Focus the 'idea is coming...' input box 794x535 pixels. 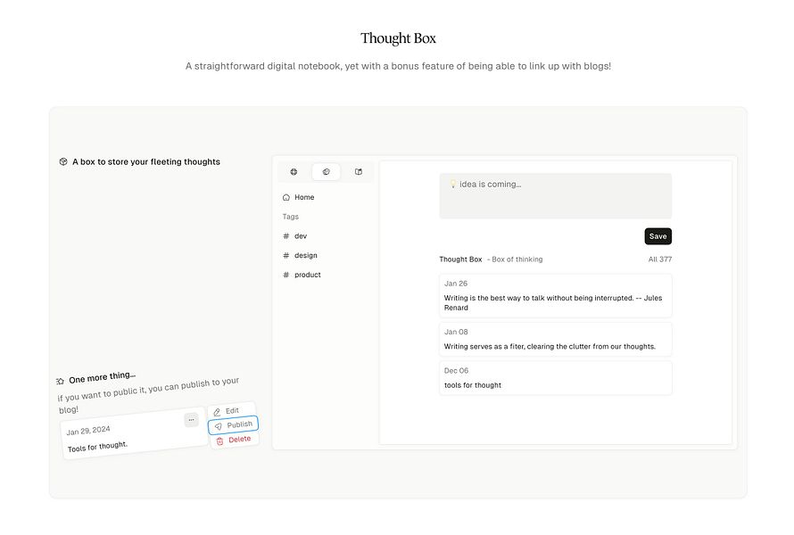(x=556, y=196)
